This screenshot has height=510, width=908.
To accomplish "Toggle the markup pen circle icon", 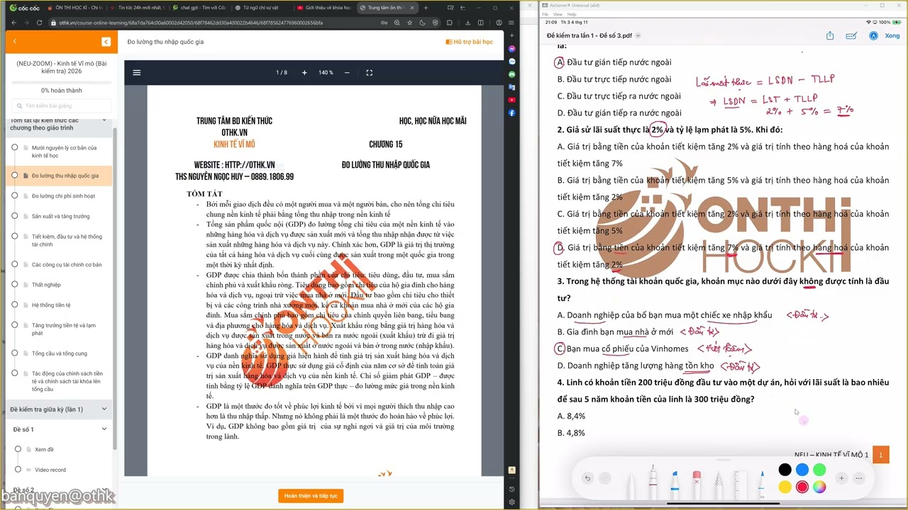I will tap(874, 35).
